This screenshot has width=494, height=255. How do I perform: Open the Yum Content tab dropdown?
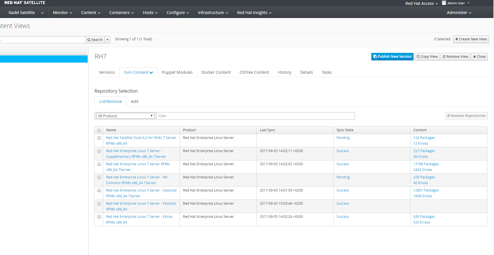click(138, 72)
